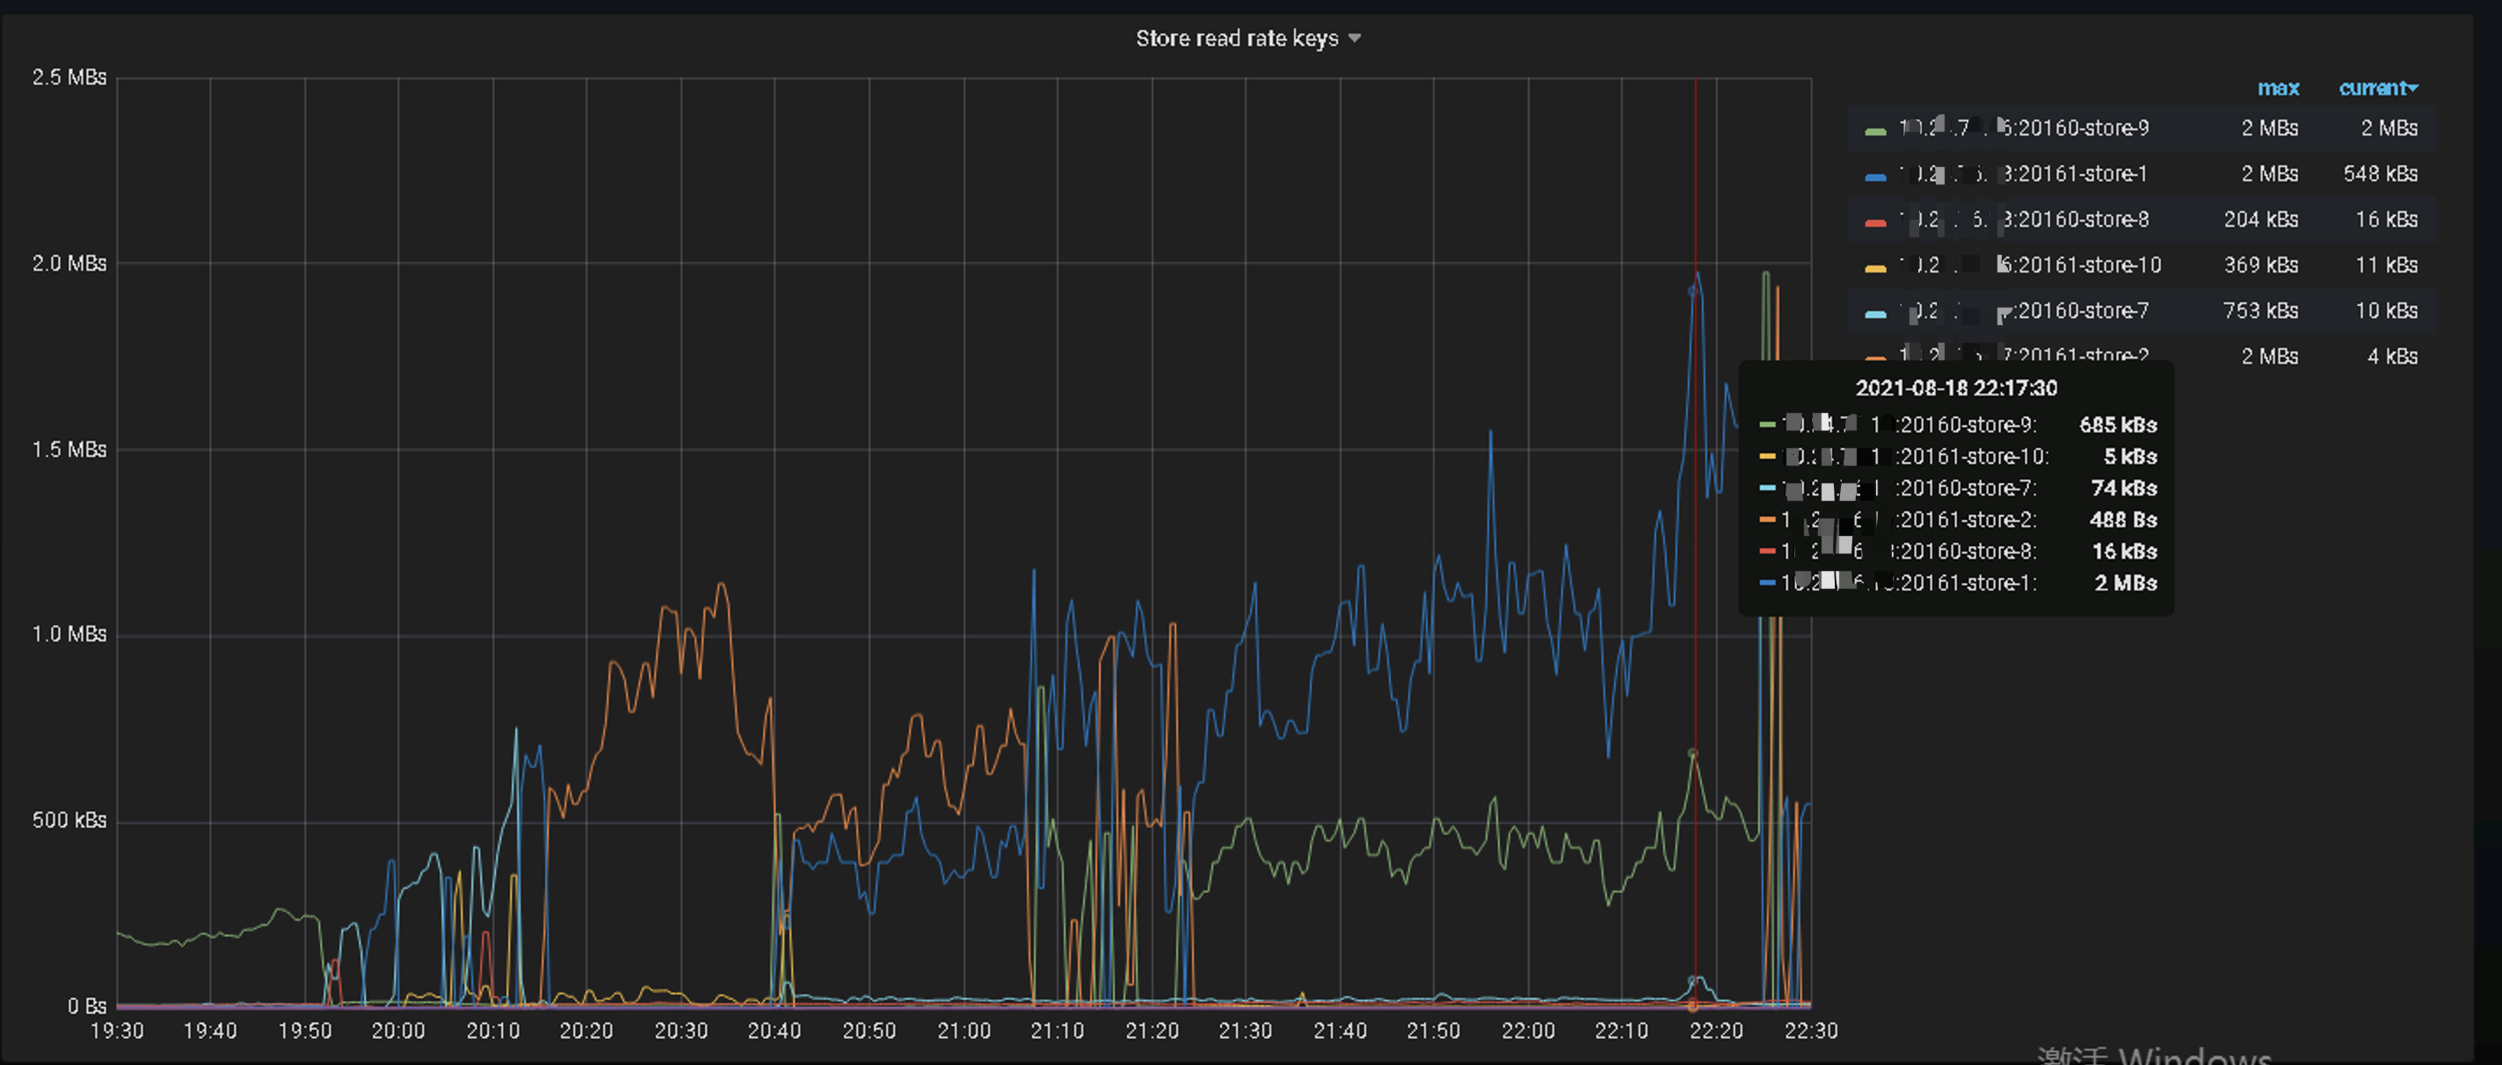Click the red crosshair marker at blue peak

click(x=1695, y=289)
